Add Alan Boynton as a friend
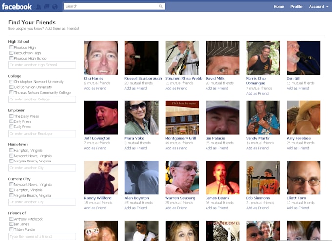The height and width of the screenshot is (241, 332). (x=136, y=208)
